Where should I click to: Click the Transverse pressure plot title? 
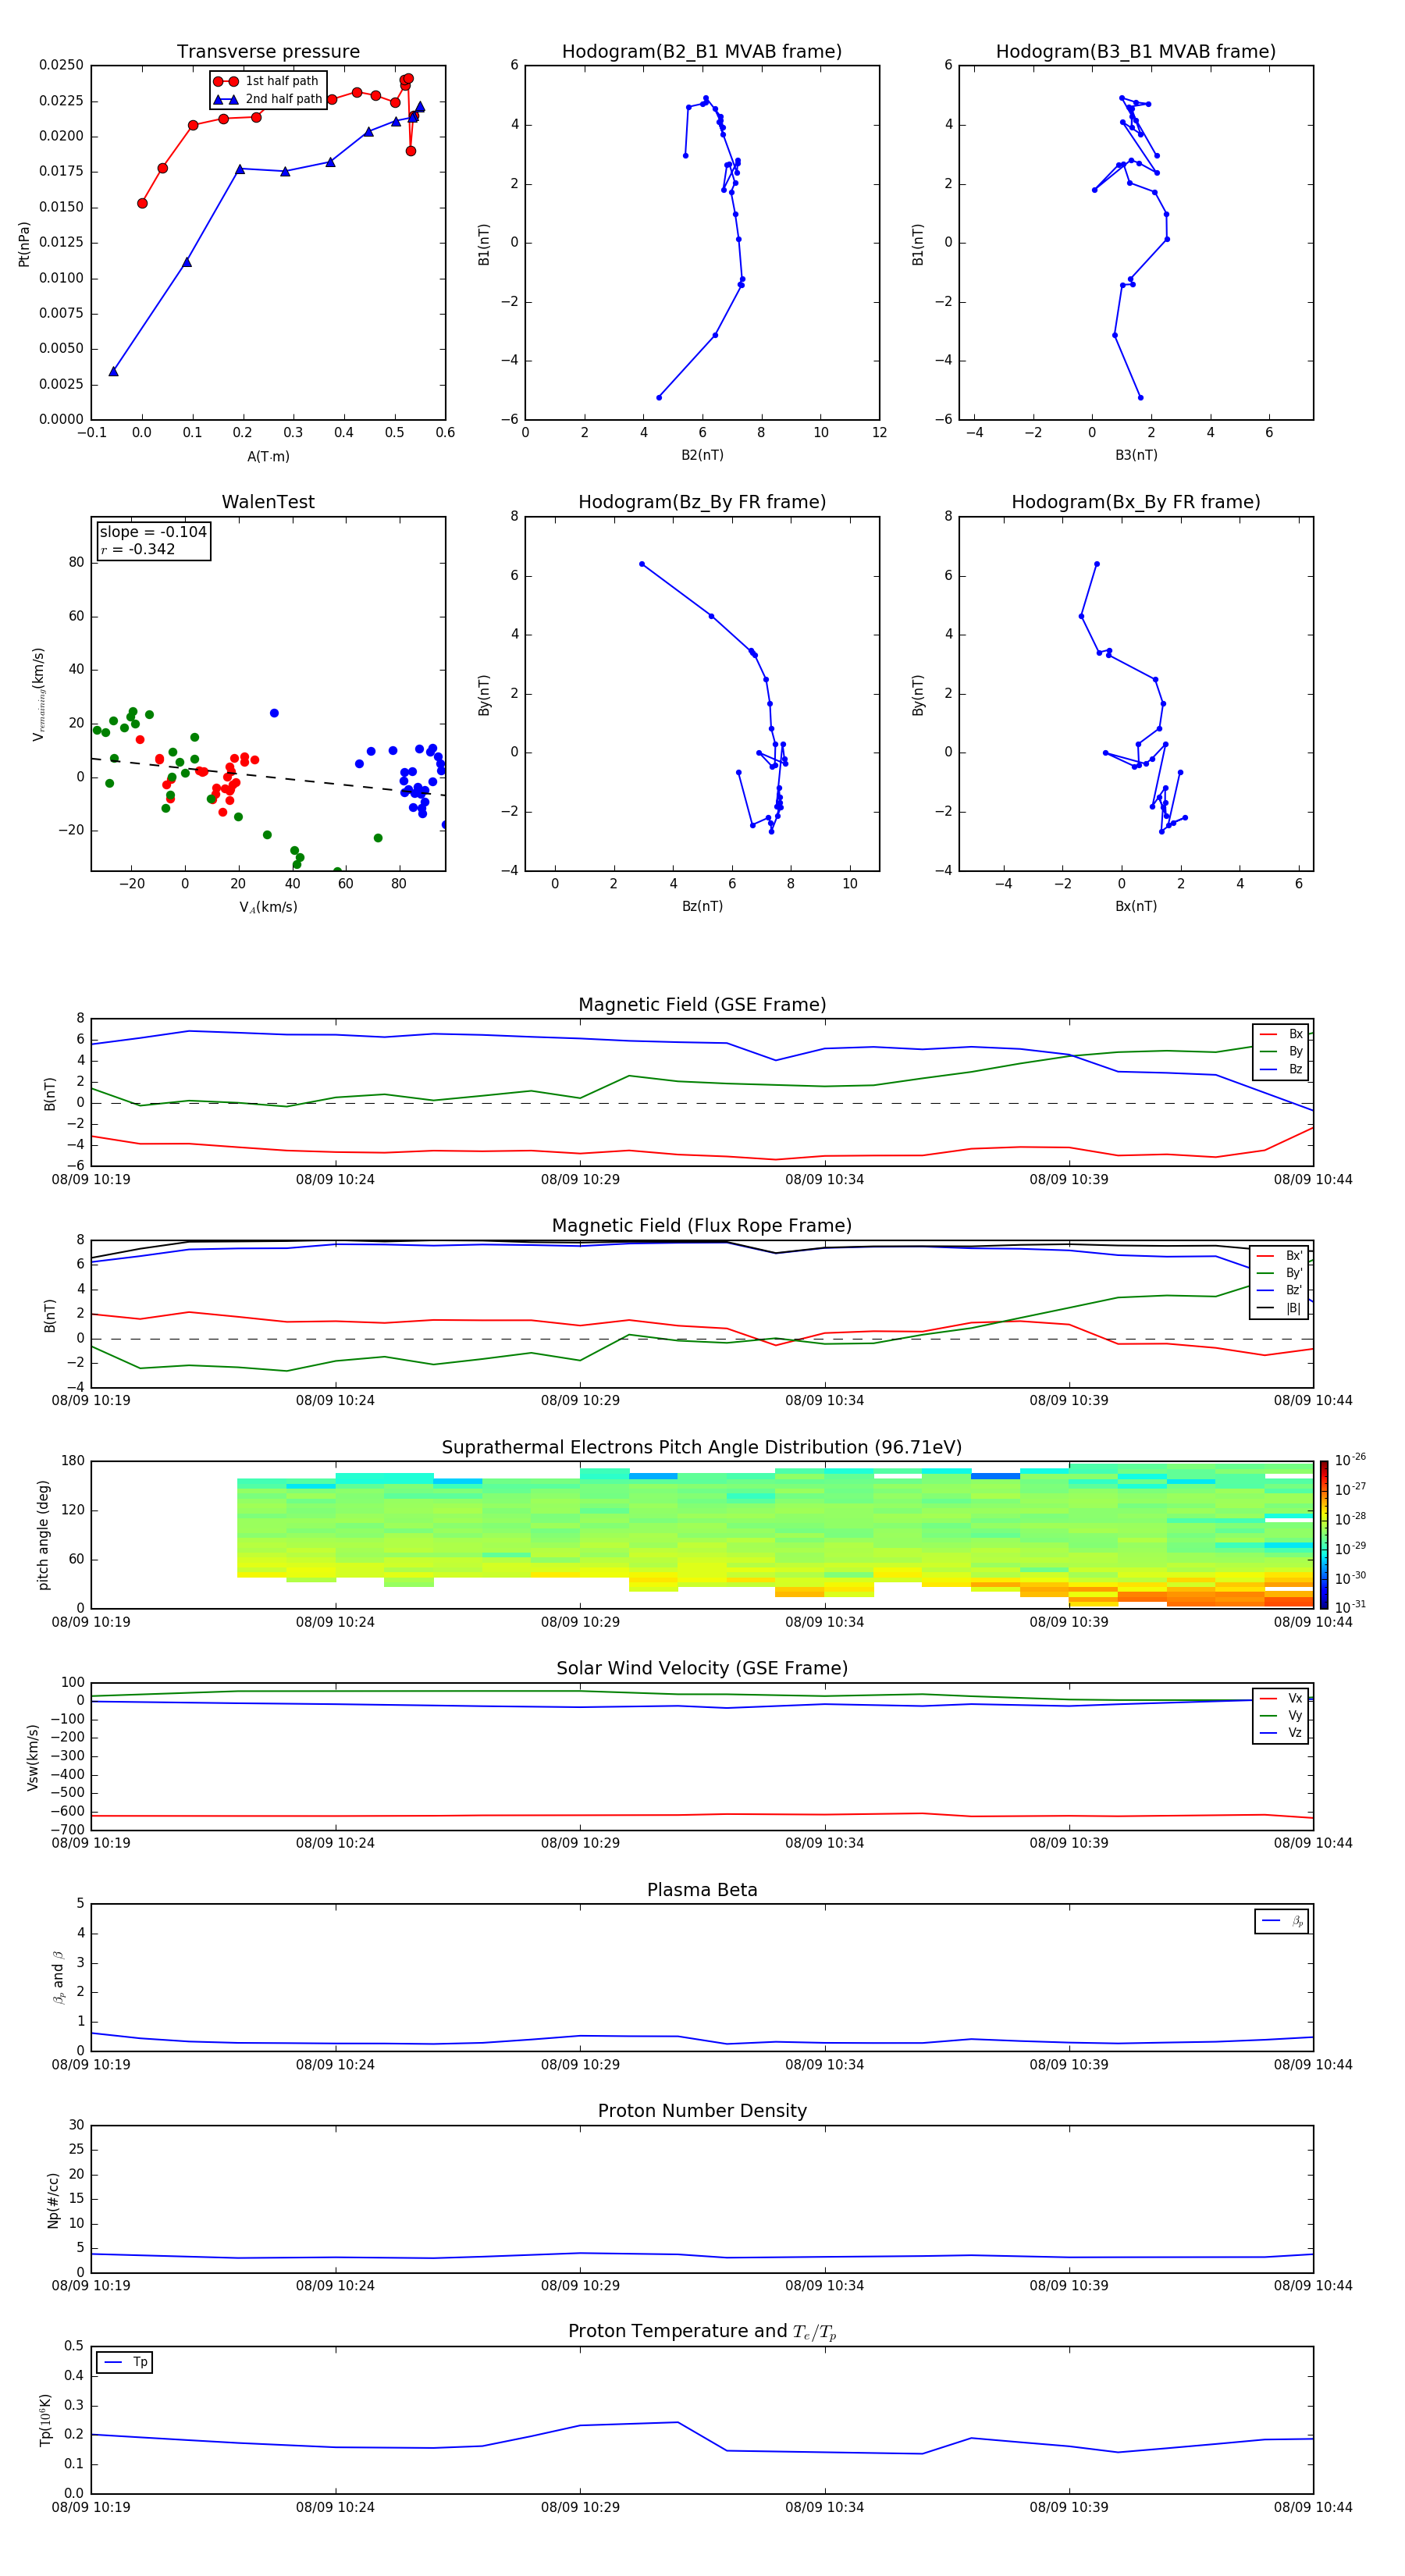coord(268,52)
